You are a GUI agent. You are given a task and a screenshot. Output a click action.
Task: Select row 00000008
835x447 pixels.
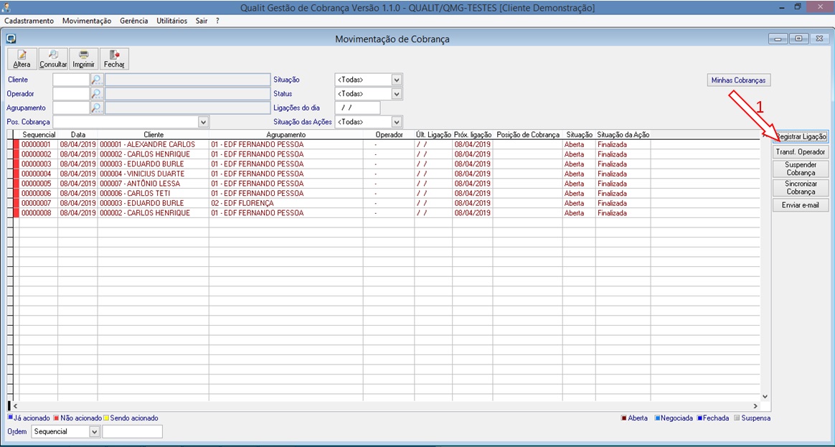[x=387, y=213]
